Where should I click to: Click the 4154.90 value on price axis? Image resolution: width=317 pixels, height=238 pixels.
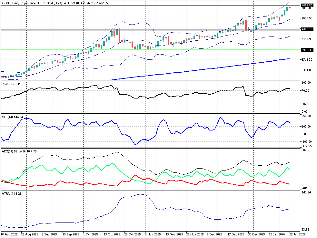click(x=306, y=39)
